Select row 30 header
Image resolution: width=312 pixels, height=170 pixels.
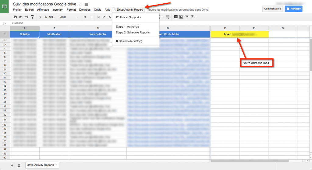click(5, 158)
